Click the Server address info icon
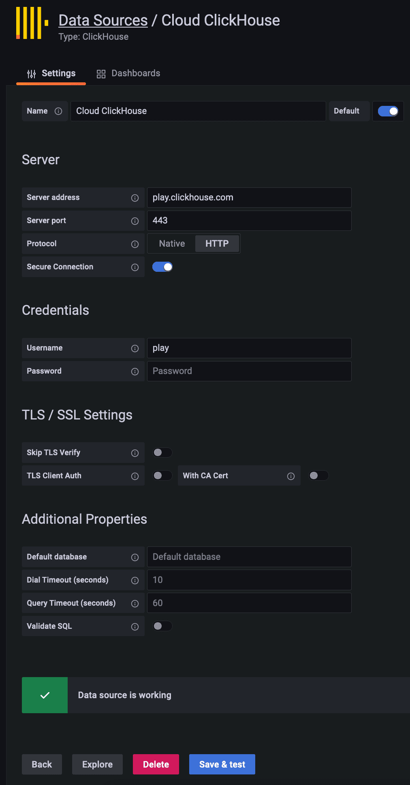410x785 pixels. coord(135,198)
